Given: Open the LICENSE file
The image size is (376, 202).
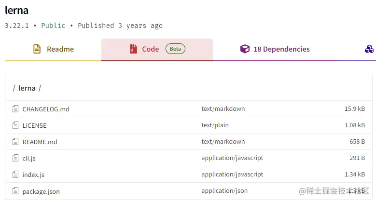Looking at the screenshot, I should tap(35, 125).
